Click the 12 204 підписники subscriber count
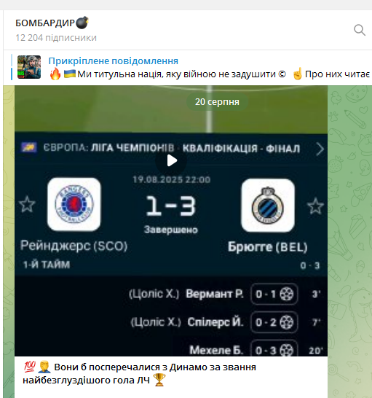The height and width of the screenshot is (398, 372). pos(56,38)
